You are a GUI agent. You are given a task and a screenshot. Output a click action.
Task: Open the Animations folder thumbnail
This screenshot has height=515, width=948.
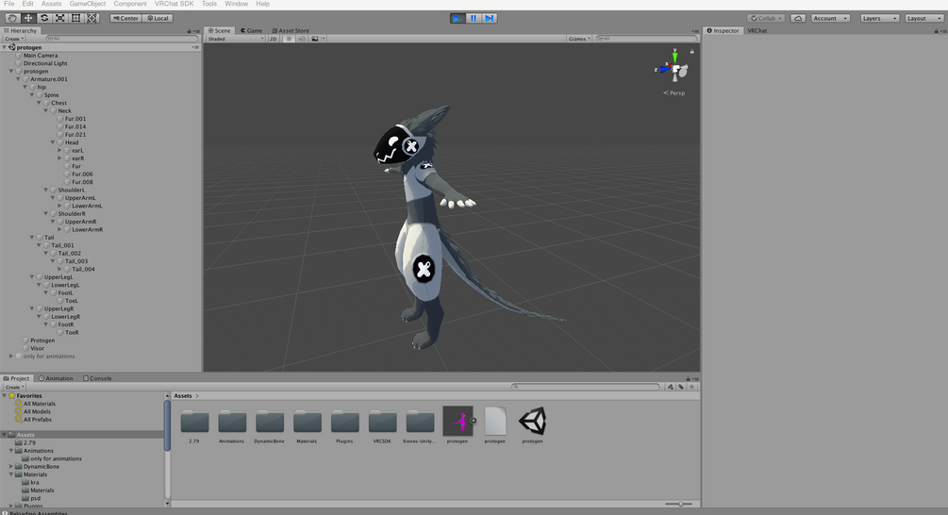click(x=232, y=422)
